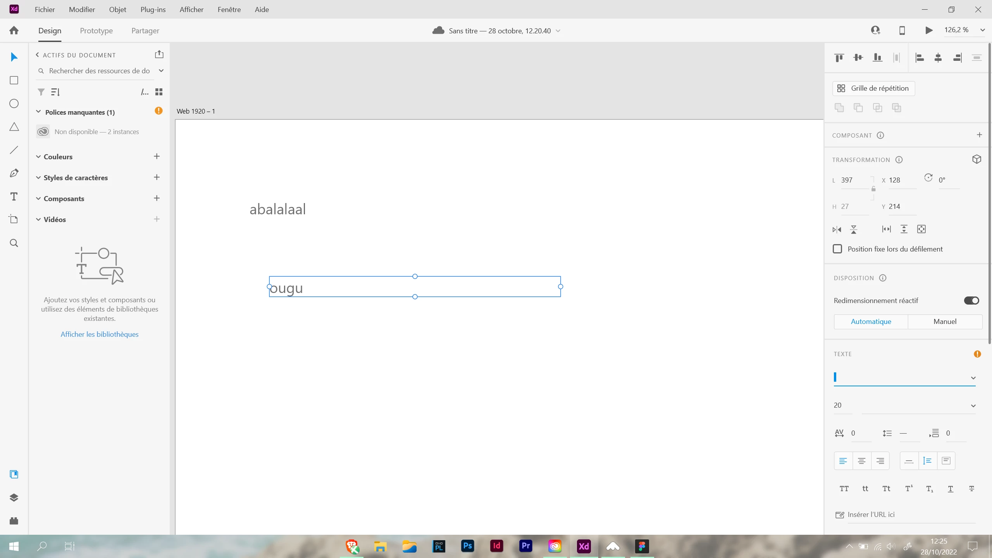This screenshot has width=992, height=558.
Task: Open the zoom level dropdown
Action: [983, 30]
